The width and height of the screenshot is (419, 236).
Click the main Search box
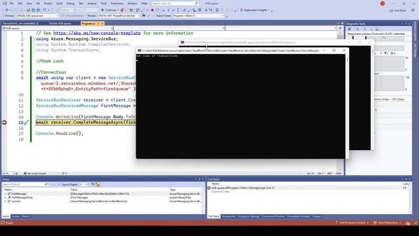[x=175, y=3]
